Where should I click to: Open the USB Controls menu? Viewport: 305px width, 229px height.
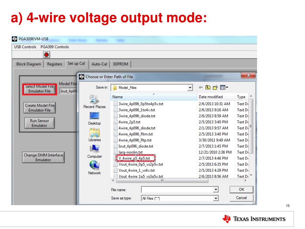pos(25,47)
